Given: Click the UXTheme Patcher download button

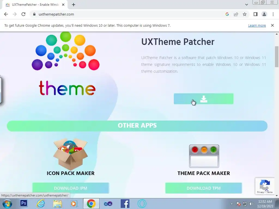Looking at the screenshot, I should 204,99.
